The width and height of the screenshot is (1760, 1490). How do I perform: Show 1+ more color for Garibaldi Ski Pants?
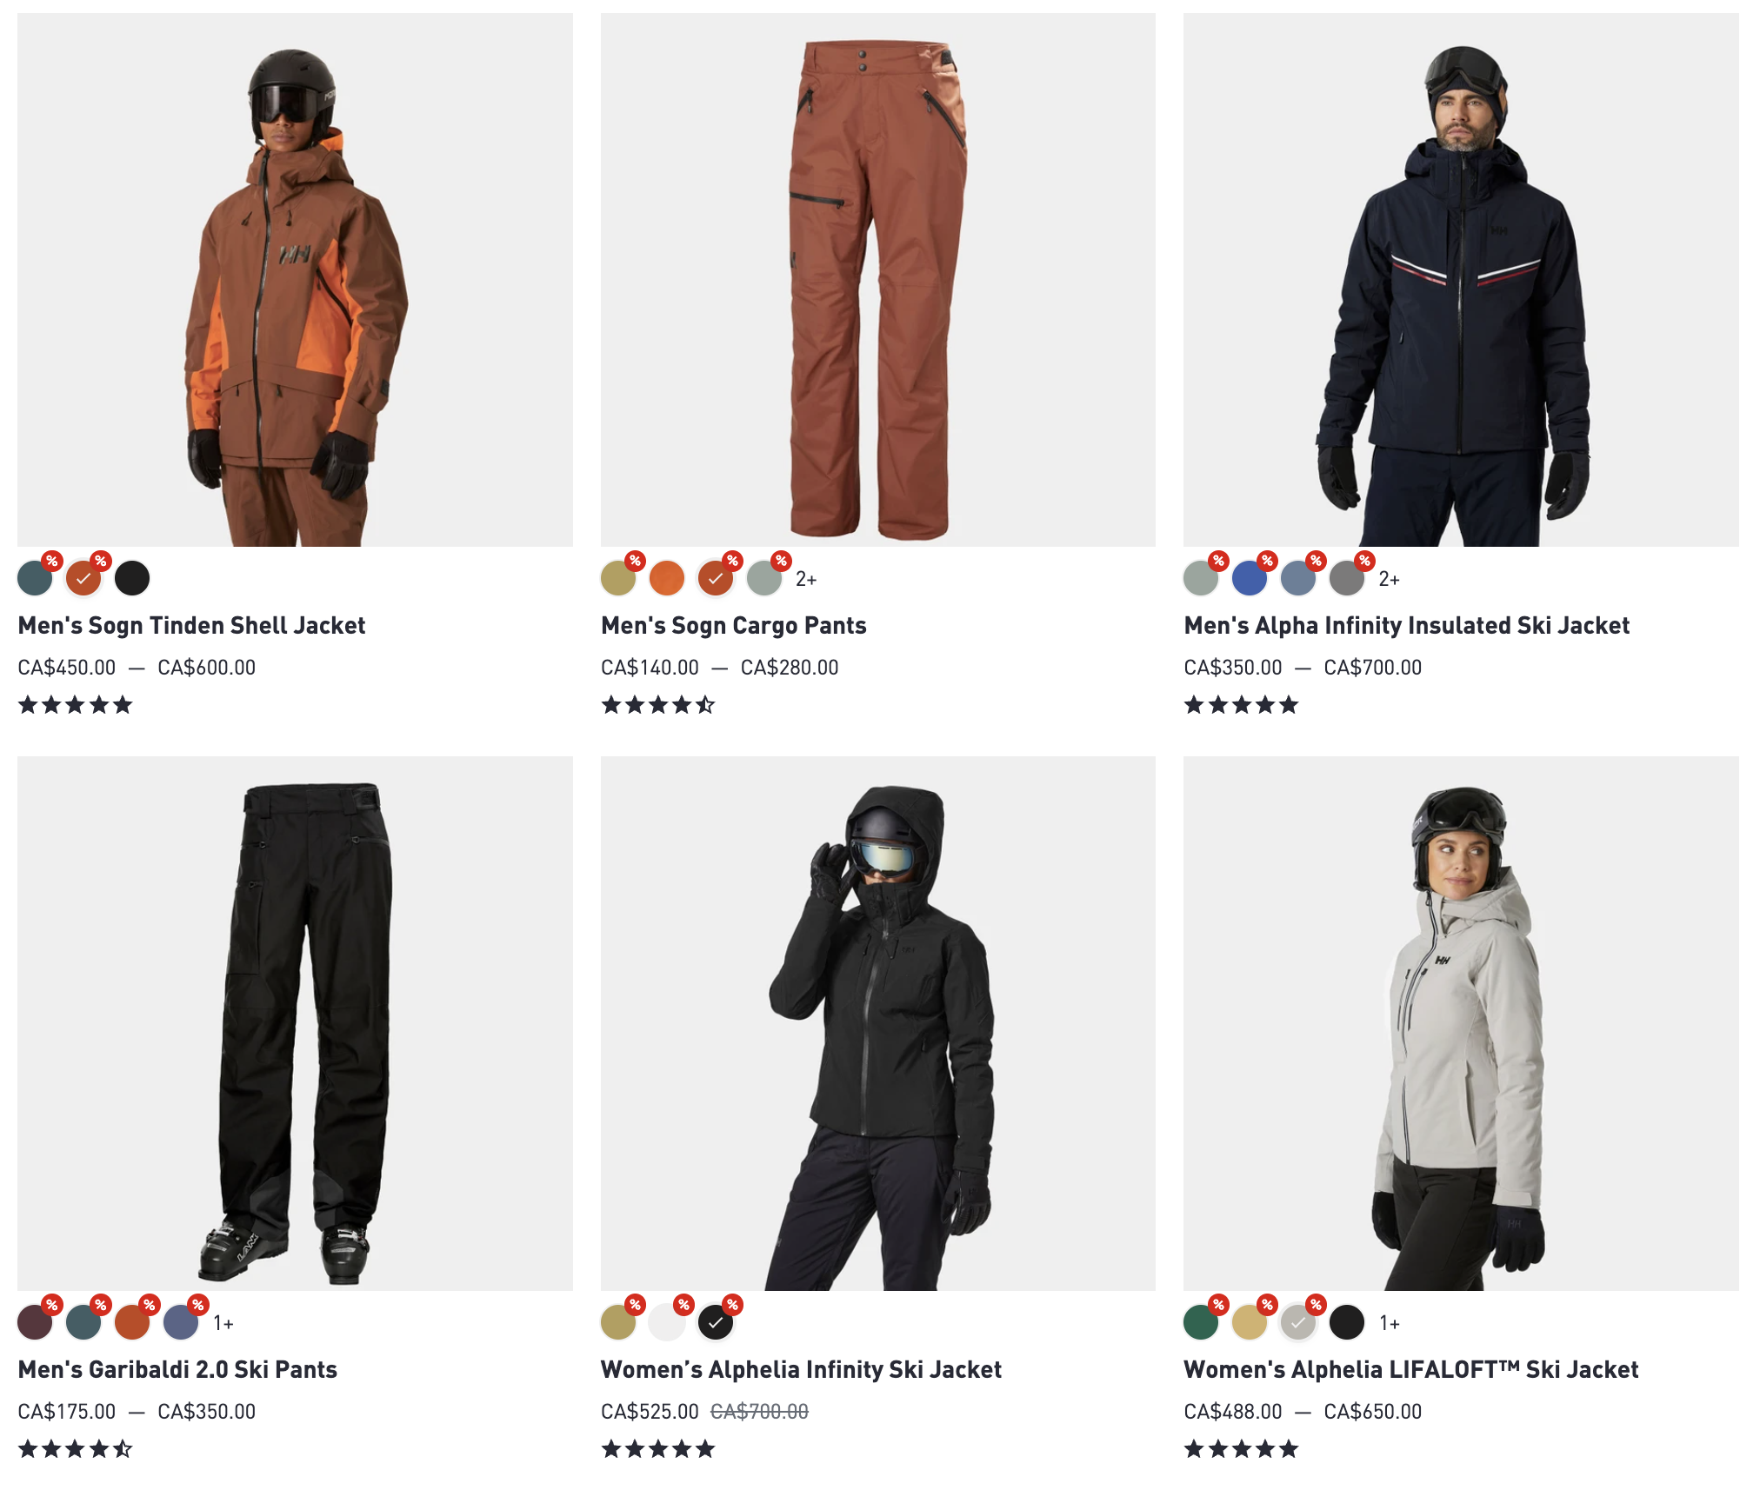point(223,1324)
